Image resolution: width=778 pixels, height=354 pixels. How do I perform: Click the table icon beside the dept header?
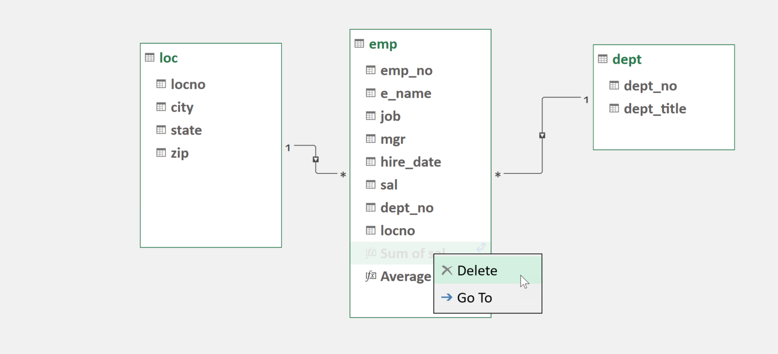click(602, 59)
